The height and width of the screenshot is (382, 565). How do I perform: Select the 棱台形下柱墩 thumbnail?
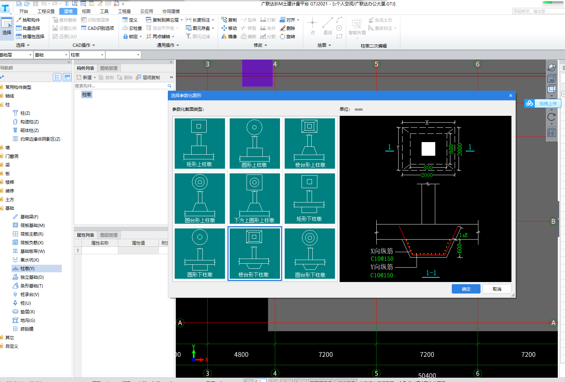[x=254, y=254]
